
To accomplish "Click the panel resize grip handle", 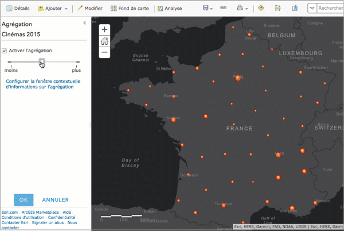I will [x=90, y=125].
